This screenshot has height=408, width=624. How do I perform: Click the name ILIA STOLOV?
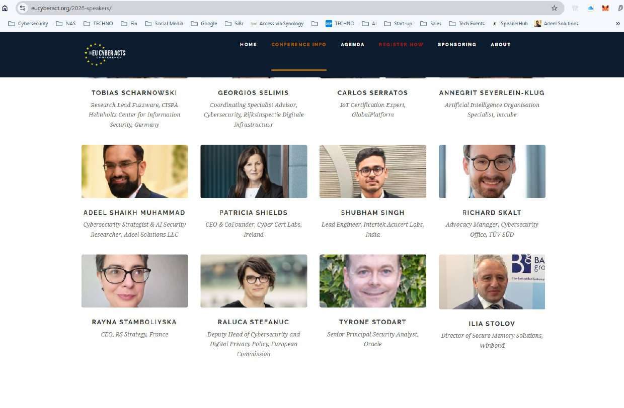(x=492, y=324)
